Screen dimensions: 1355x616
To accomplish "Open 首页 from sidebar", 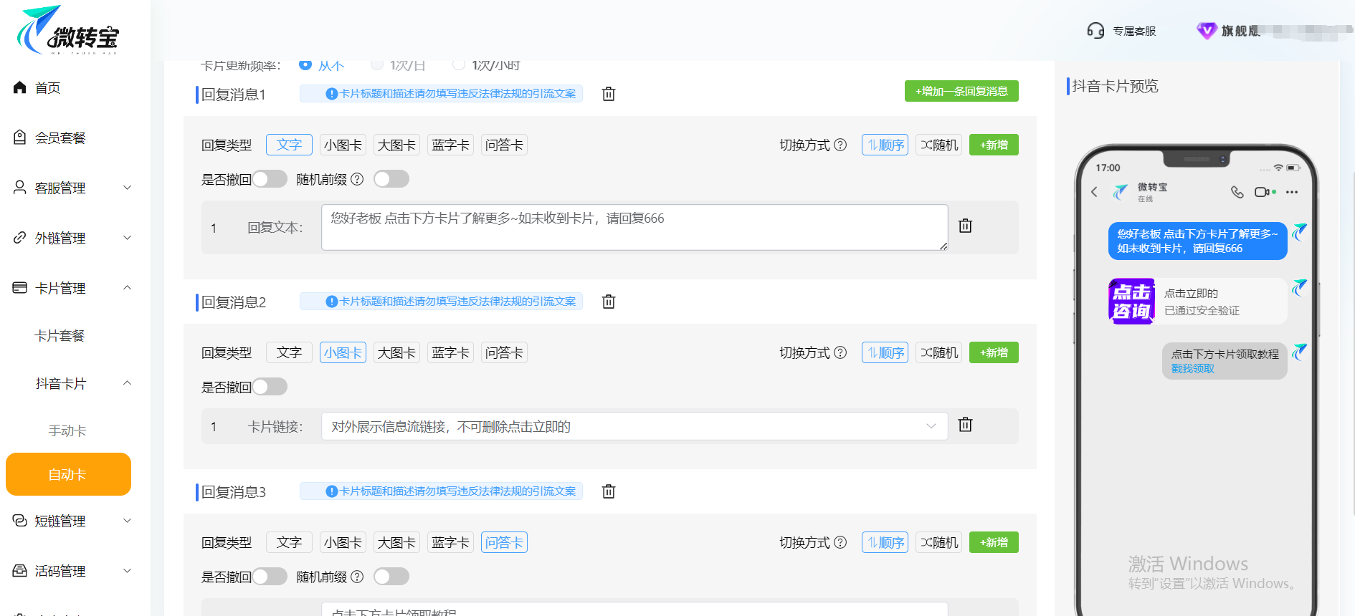I will click(x=47, y=87).
